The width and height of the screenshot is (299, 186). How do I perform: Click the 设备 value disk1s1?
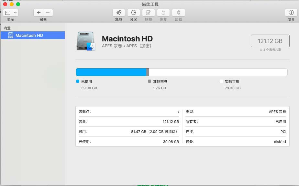point(280,142)
